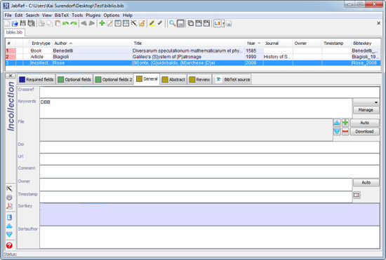Click the Auto button beside Owner field
Screen dimensions: 386x260
366,182
